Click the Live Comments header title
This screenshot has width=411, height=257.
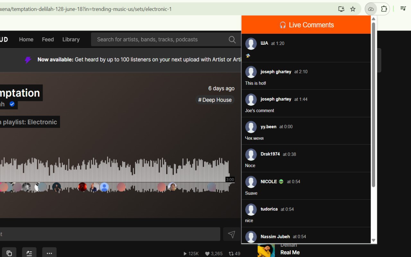tap(311, 25)
